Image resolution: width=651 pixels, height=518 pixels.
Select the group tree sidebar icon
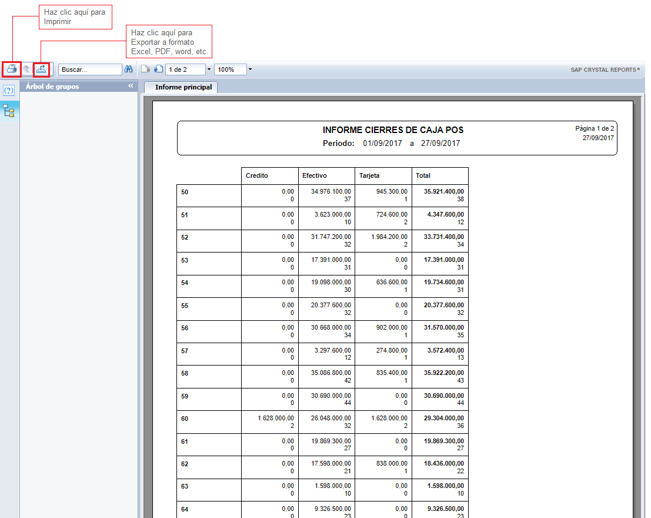(x=9, y=110)
